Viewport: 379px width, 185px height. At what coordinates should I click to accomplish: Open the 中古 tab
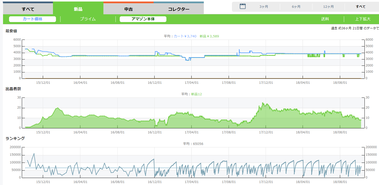pyautogui.click(x=128, y=9)
